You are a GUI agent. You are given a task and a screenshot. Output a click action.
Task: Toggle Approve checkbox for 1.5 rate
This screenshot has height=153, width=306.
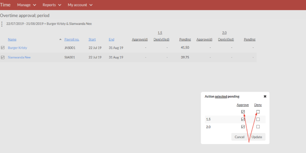tap(243, 119)
